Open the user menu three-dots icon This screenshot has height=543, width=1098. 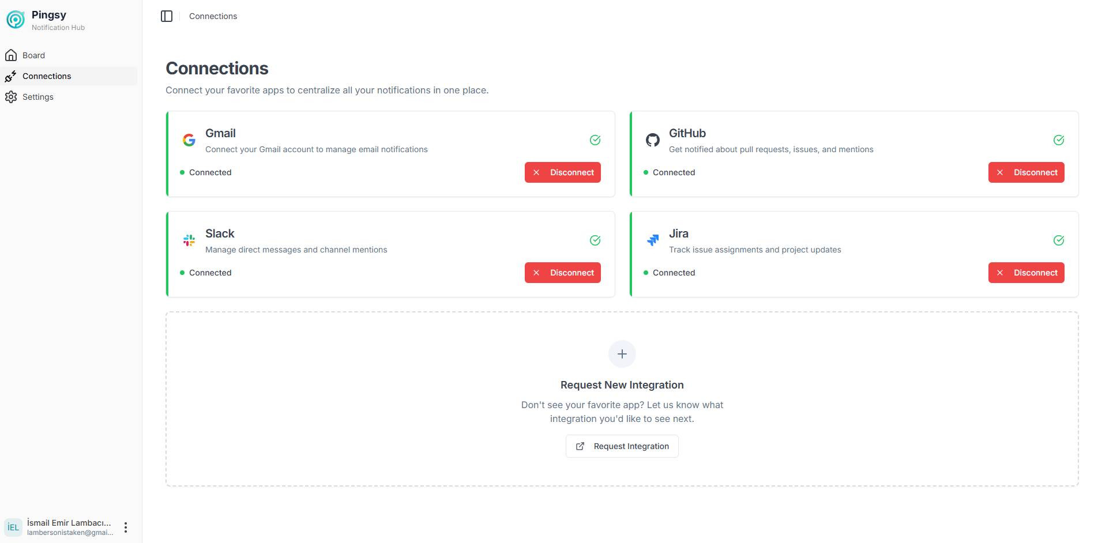(x=126, y=527)
